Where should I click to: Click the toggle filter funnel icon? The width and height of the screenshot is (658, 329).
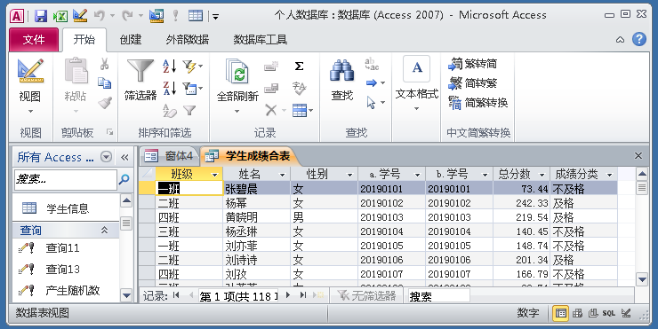[x=189, y=110]
